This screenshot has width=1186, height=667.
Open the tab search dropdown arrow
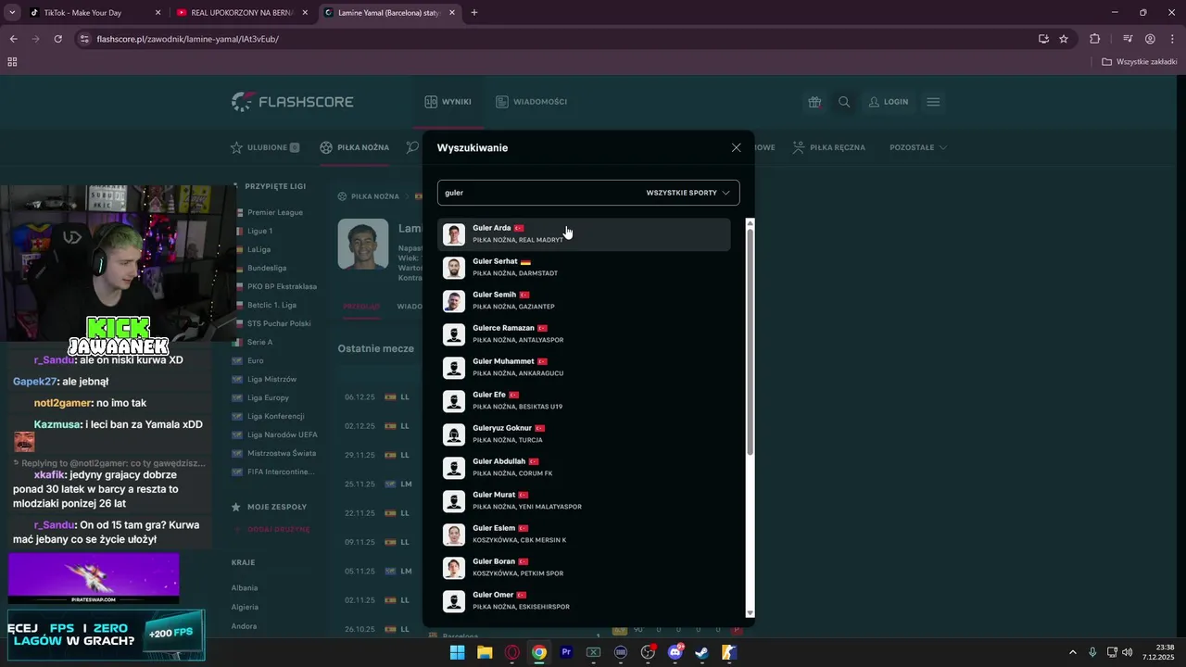coord(12,13)
